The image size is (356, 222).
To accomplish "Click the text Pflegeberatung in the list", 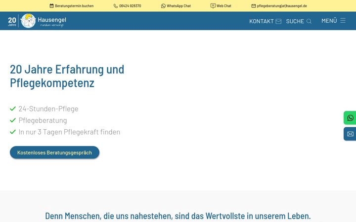I will (x=43, y=120).
